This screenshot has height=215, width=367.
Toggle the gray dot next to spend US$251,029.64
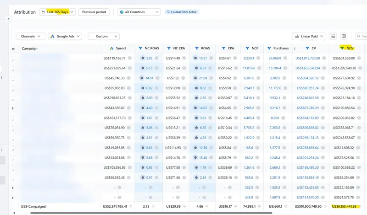click(130, 68)
